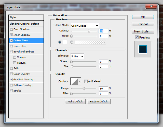
Task: Enable the Pattern Overlay checkbox
Action: tap(11, 85)
